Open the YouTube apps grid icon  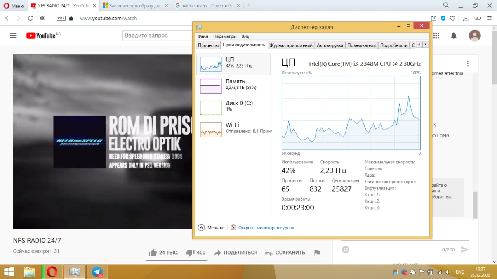[x=436, y=36]
